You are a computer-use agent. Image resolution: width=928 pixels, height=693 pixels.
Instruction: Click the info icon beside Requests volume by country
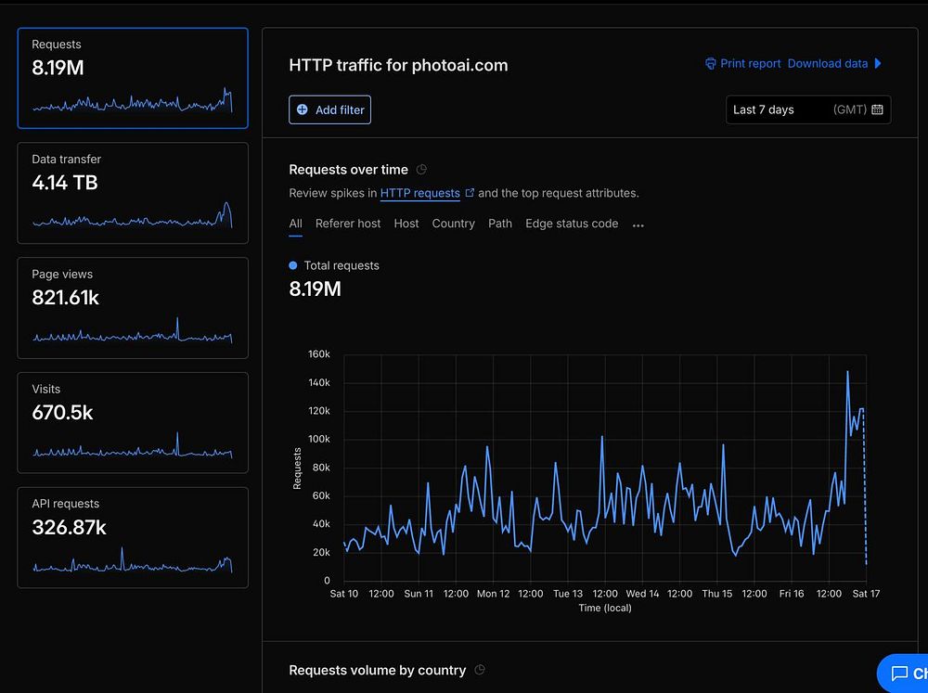click(x=480, y=670)
